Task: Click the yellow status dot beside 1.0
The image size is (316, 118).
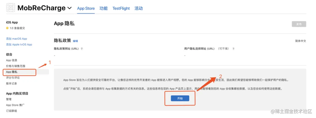Action: click(x=7, y=28)
